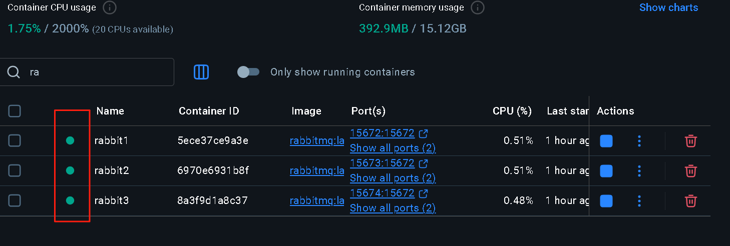
Task: Toggle Only show running containers switch
Action: [248, 72]
